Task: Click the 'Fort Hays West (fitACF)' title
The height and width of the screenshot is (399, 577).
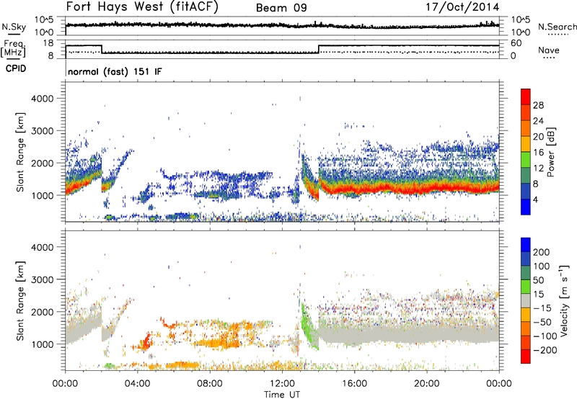Action: (142, 6)
